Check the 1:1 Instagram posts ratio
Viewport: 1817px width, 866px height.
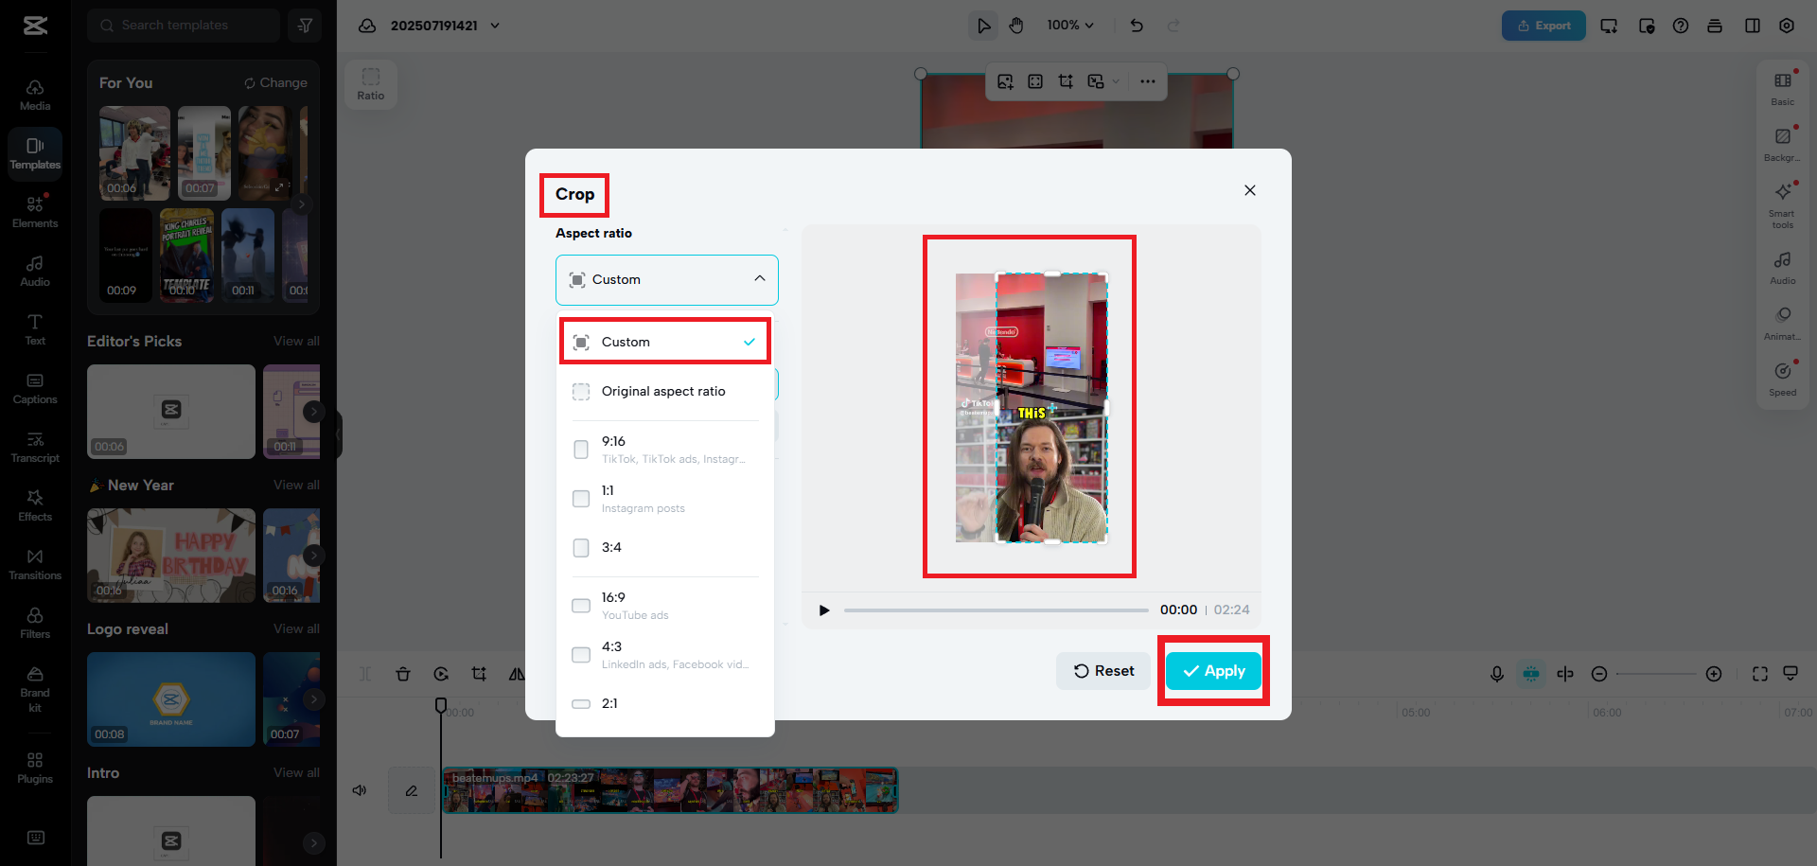pyautogui.click(x=580, y=499)
